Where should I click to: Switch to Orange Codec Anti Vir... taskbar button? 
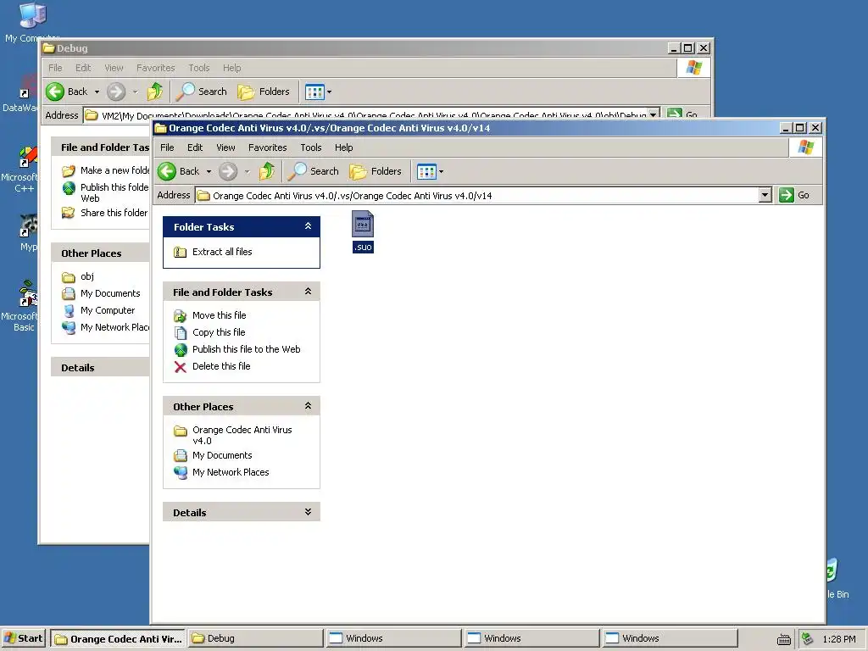118,638
